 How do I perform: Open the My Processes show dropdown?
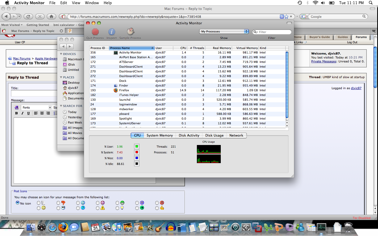[x=224, y=31]
